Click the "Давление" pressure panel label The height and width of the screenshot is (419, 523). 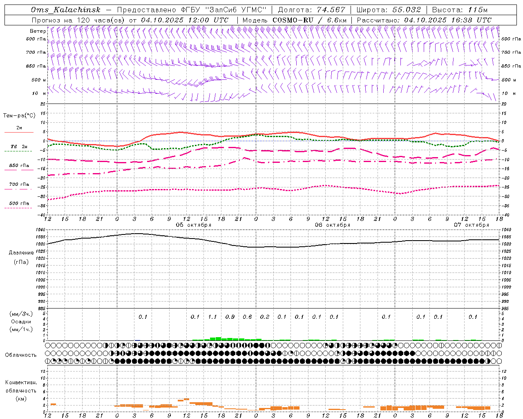[x=21, y=253]
